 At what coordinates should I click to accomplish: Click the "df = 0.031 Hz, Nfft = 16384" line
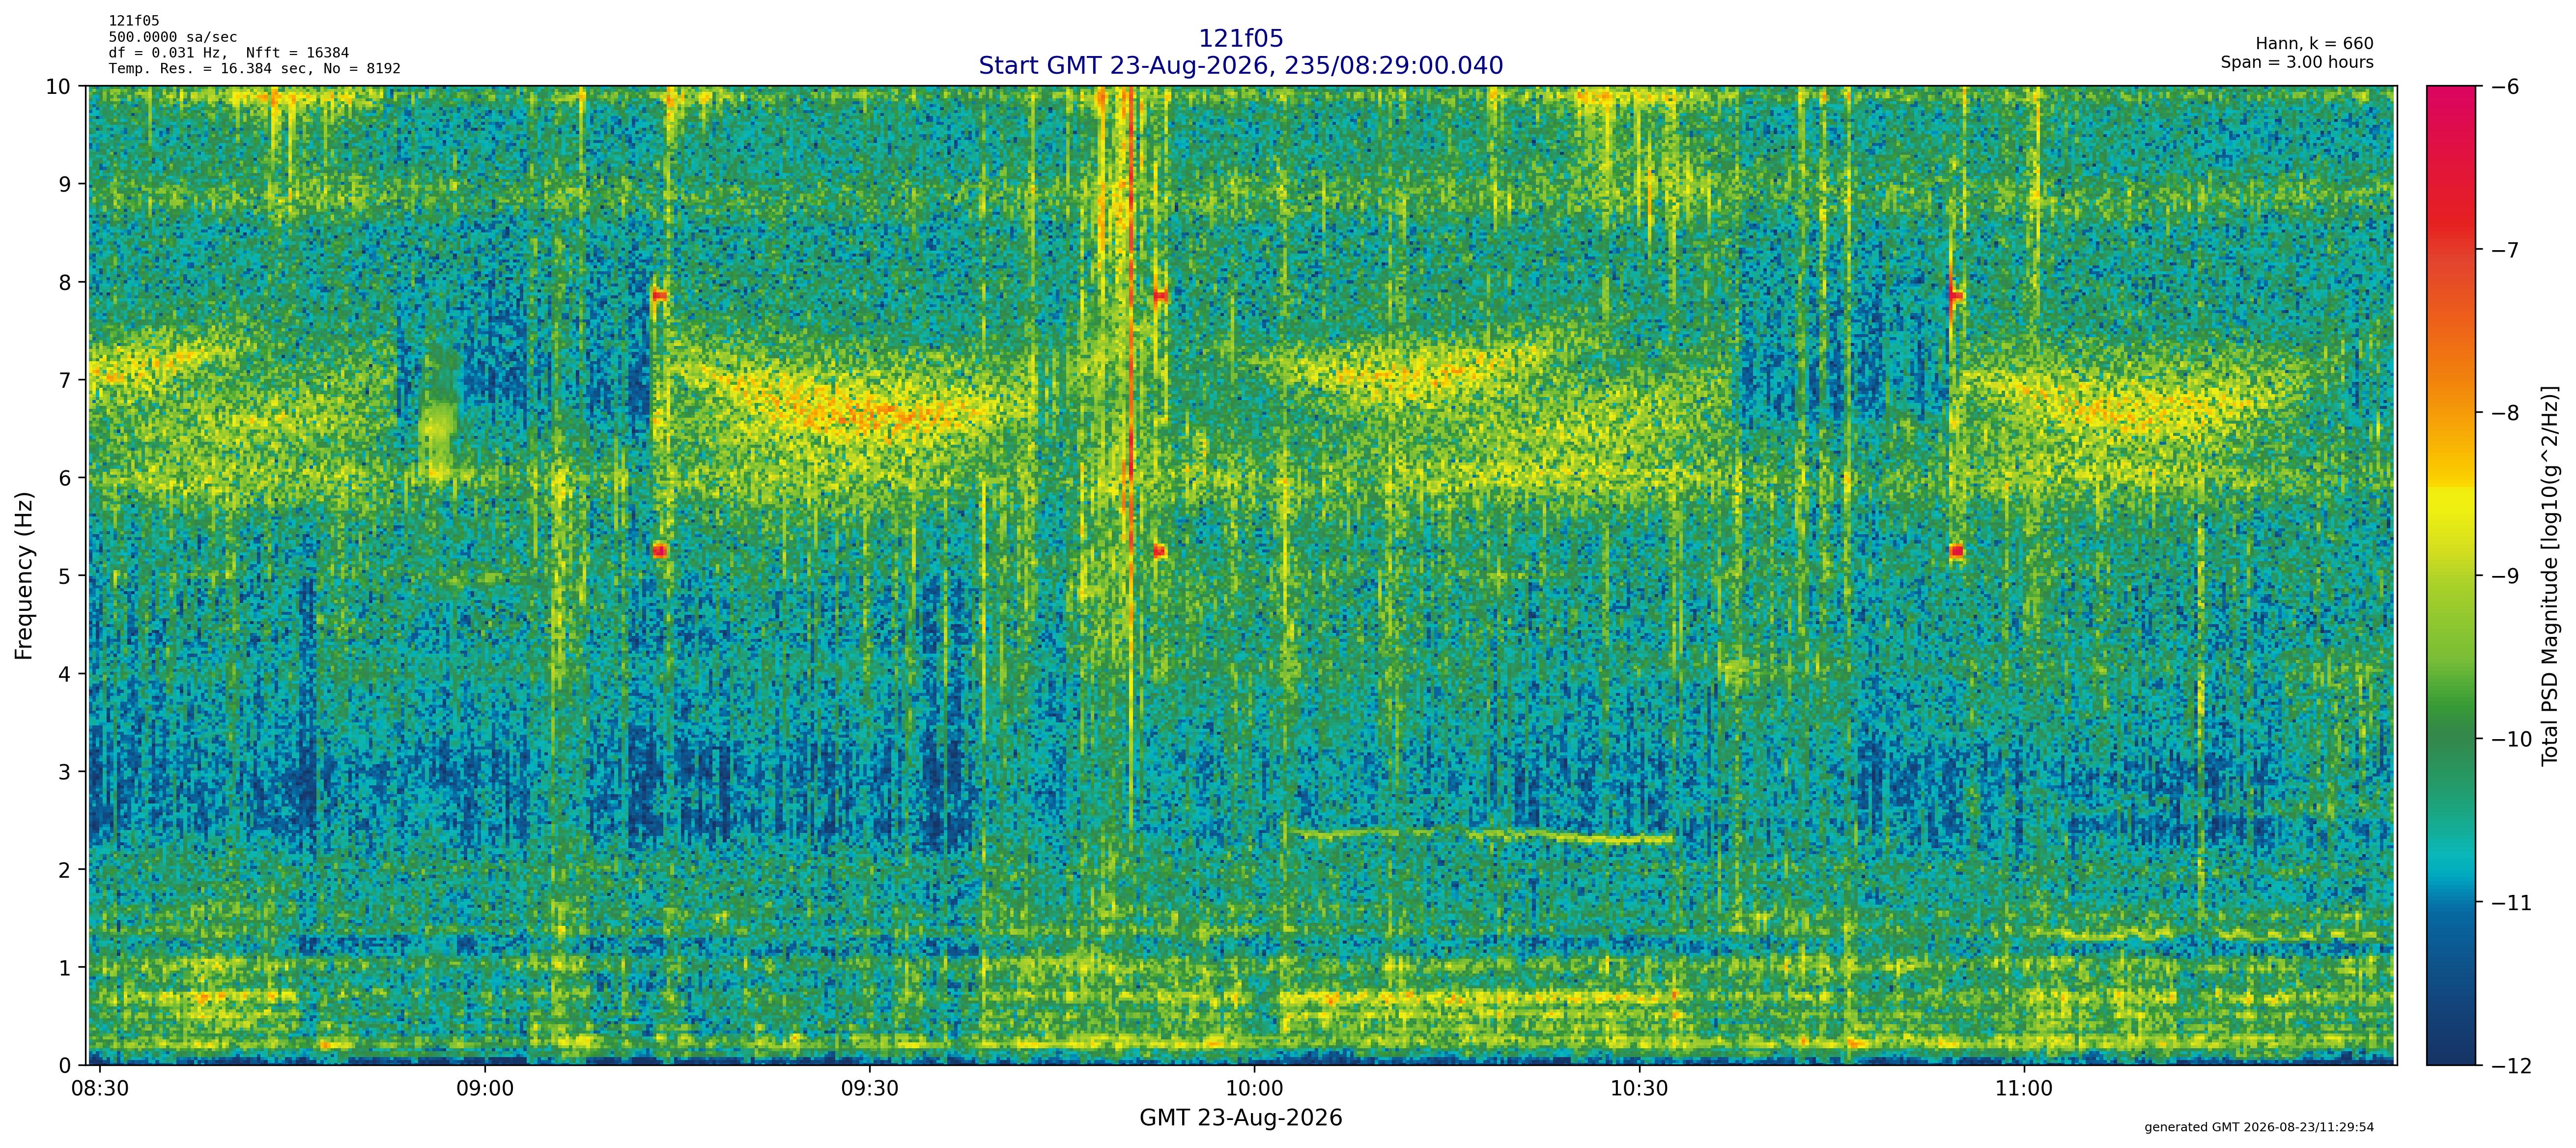[x=229, y=53]
